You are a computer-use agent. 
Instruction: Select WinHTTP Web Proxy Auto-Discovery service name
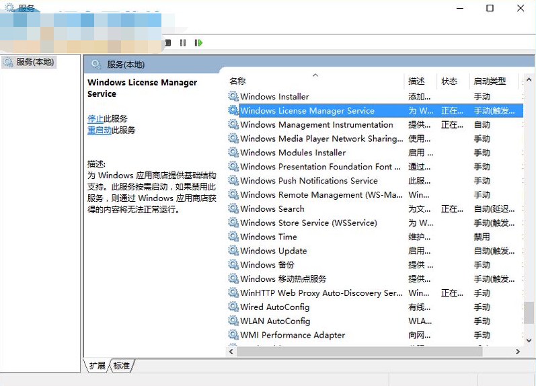point(321,293)
